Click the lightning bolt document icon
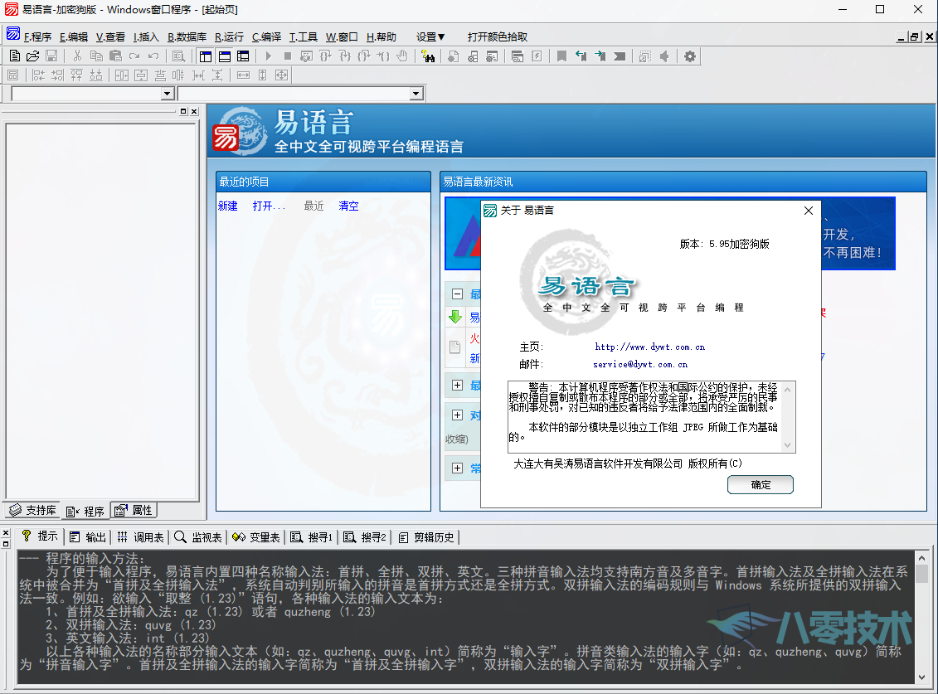The image size is (938, 694). coord(537,56)
